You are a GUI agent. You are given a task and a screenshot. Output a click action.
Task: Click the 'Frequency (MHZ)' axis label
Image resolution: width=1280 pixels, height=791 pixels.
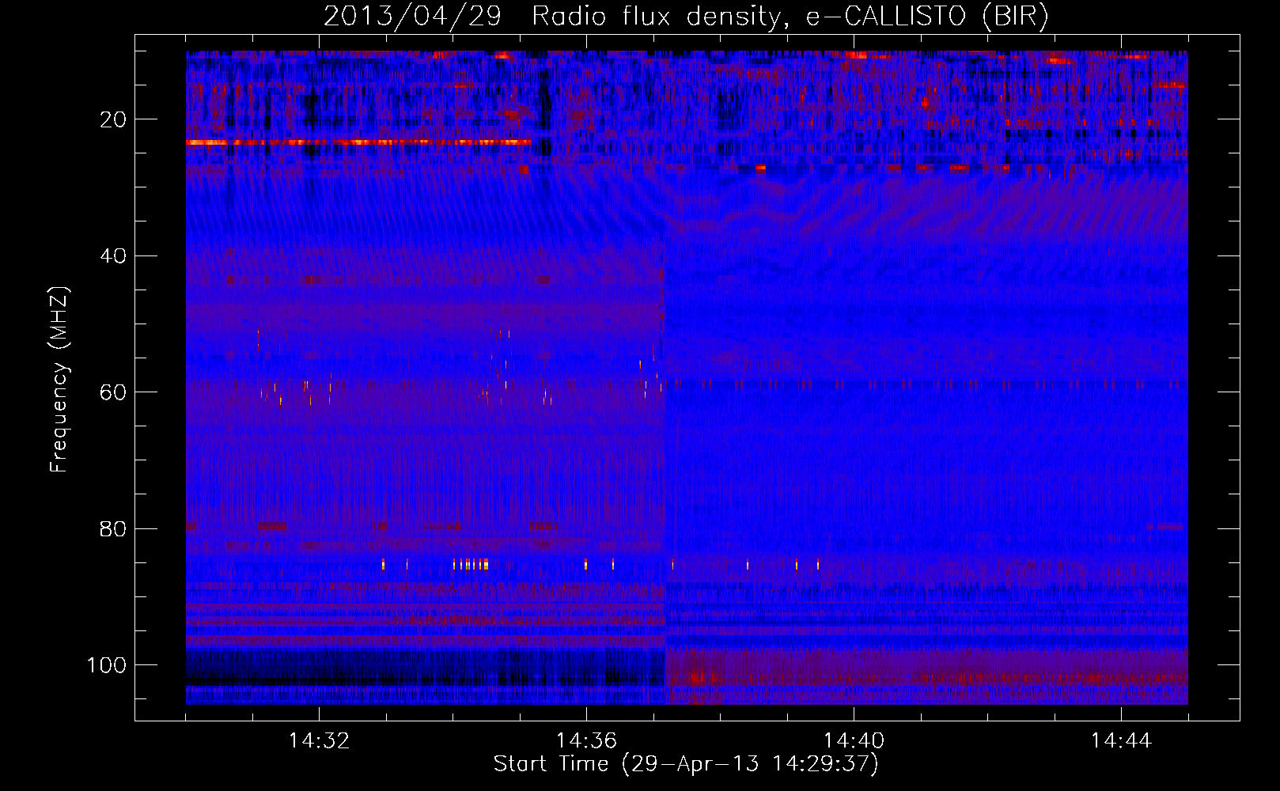pyautogui.click(x=60, y=380)
